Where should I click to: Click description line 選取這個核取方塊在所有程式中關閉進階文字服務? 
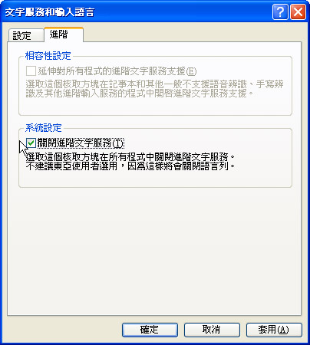pos(130,156)
